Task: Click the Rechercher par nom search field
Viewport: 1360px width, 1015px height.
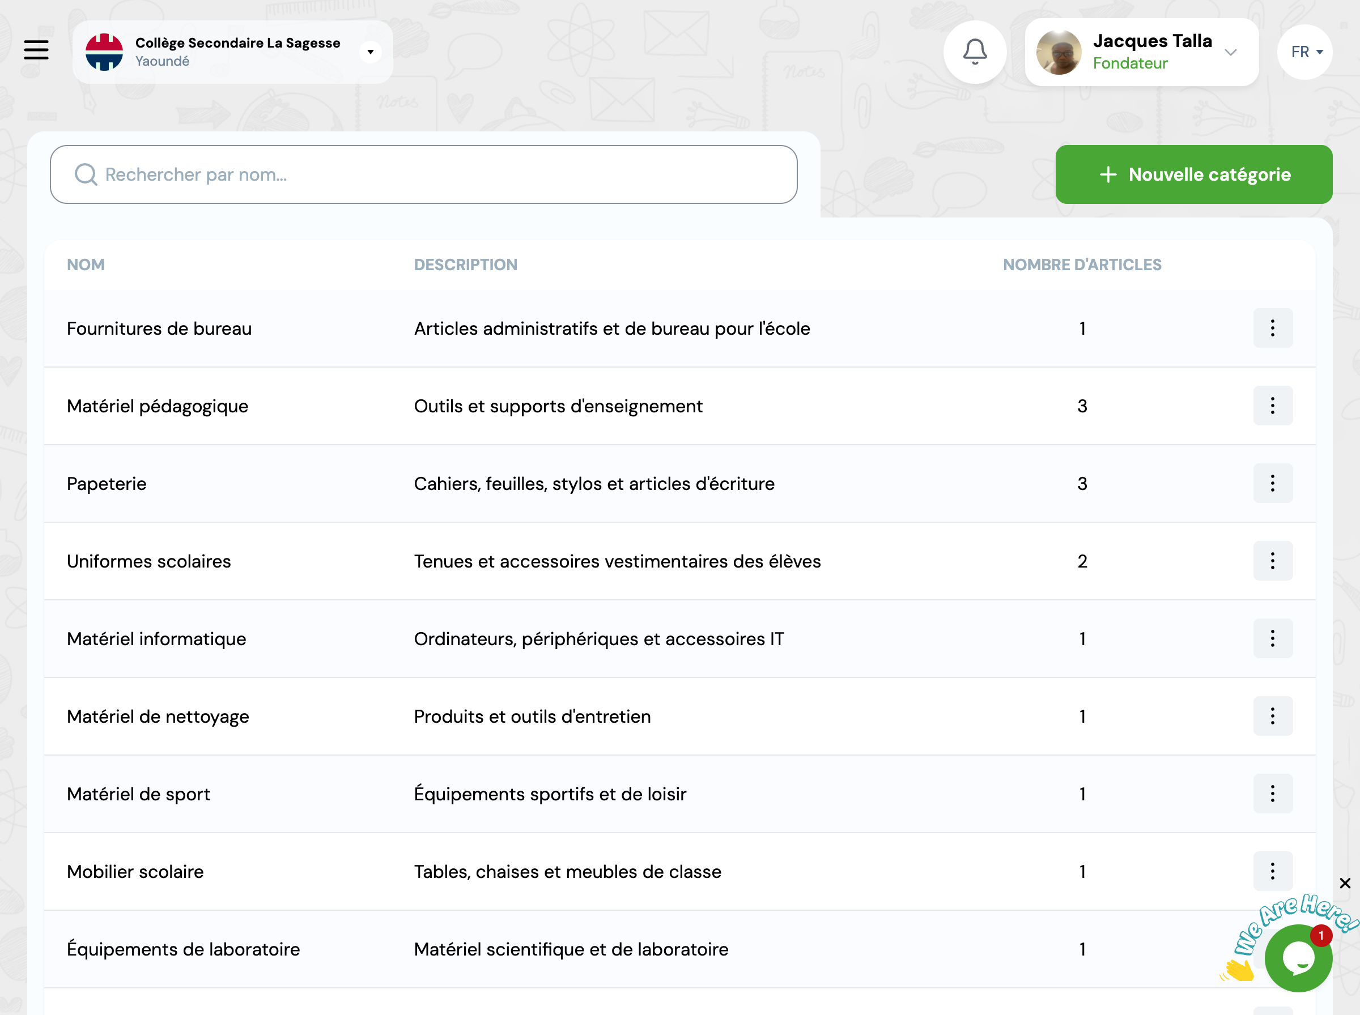Action: [x=424, y=174]
